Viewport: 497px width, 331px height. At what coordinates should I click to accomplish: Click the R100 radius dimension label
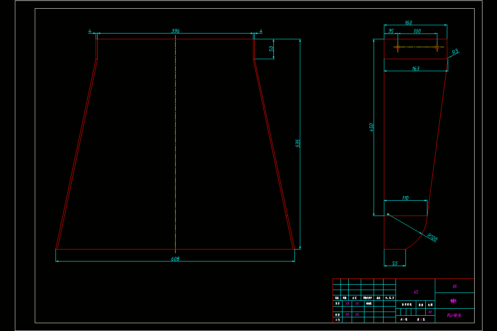[x=432, y=237]
